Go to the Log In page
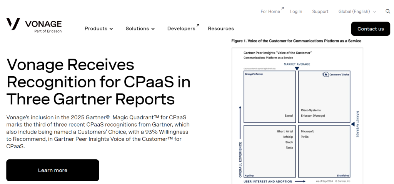The image size is (394, 184). (296, 12)
